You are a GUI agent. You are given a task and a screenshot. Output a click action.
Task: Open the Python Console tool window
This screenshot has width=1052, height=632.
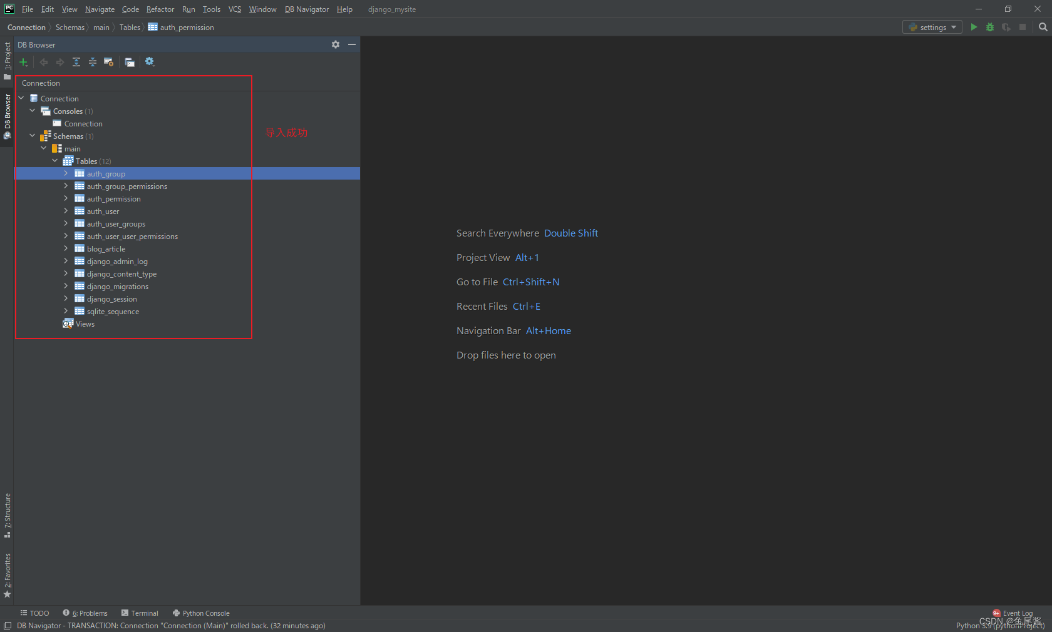pyautogui.click(x=201, y=613)
